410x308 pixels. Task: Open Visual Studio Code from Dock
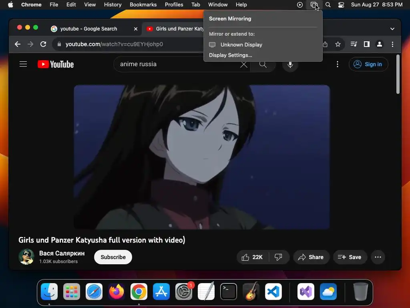(273, 292)
